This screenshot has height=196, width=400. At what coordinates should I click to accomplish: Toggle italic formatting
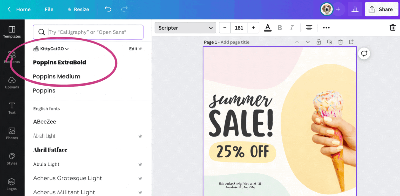[x=292, y=28]
